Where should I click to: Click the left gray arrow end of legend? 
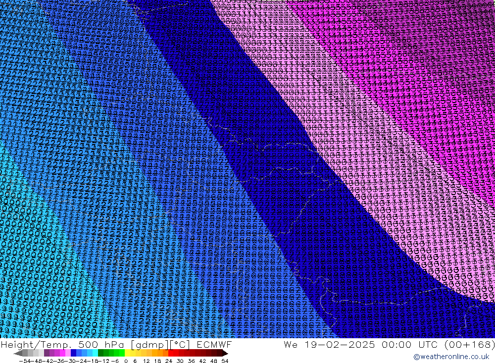18,353
